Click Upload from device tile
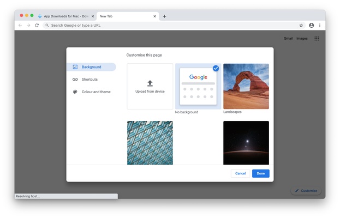 tap(150, 86)
